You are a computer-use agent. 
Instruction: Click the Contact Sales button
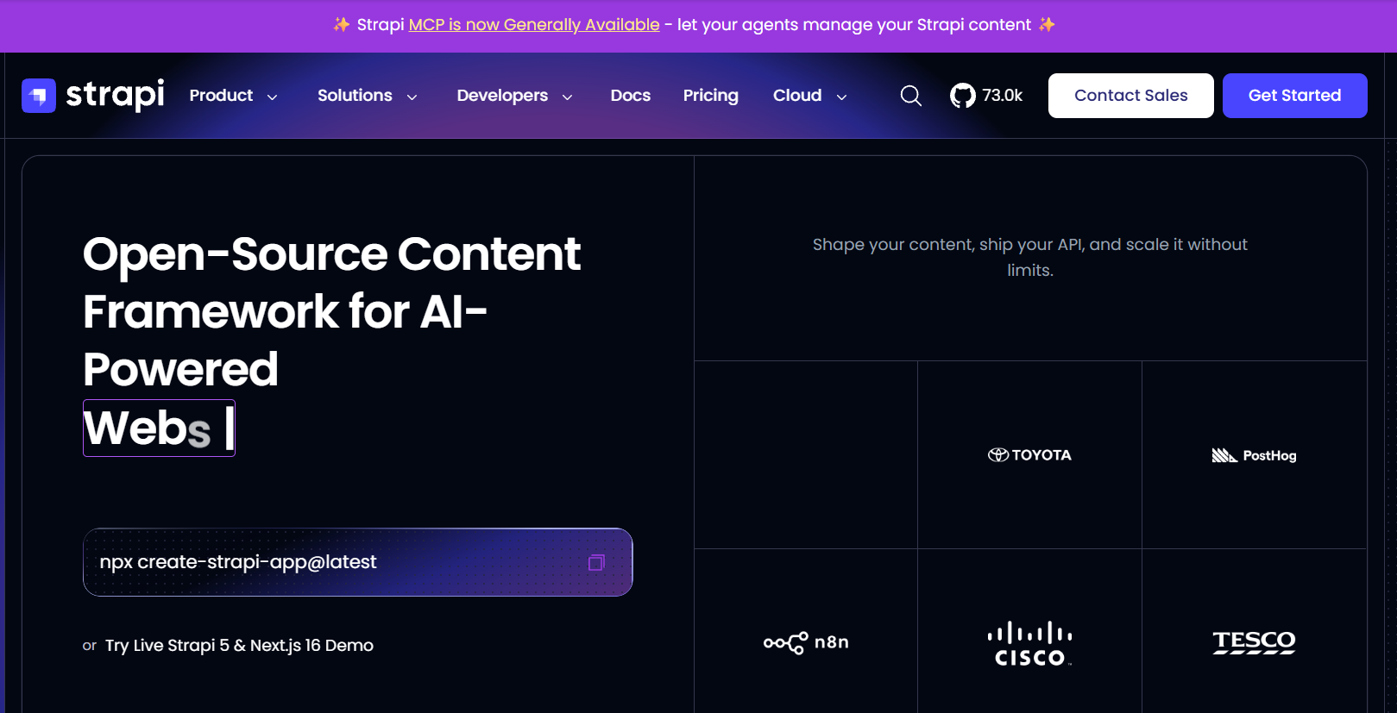click(1131, 96)
